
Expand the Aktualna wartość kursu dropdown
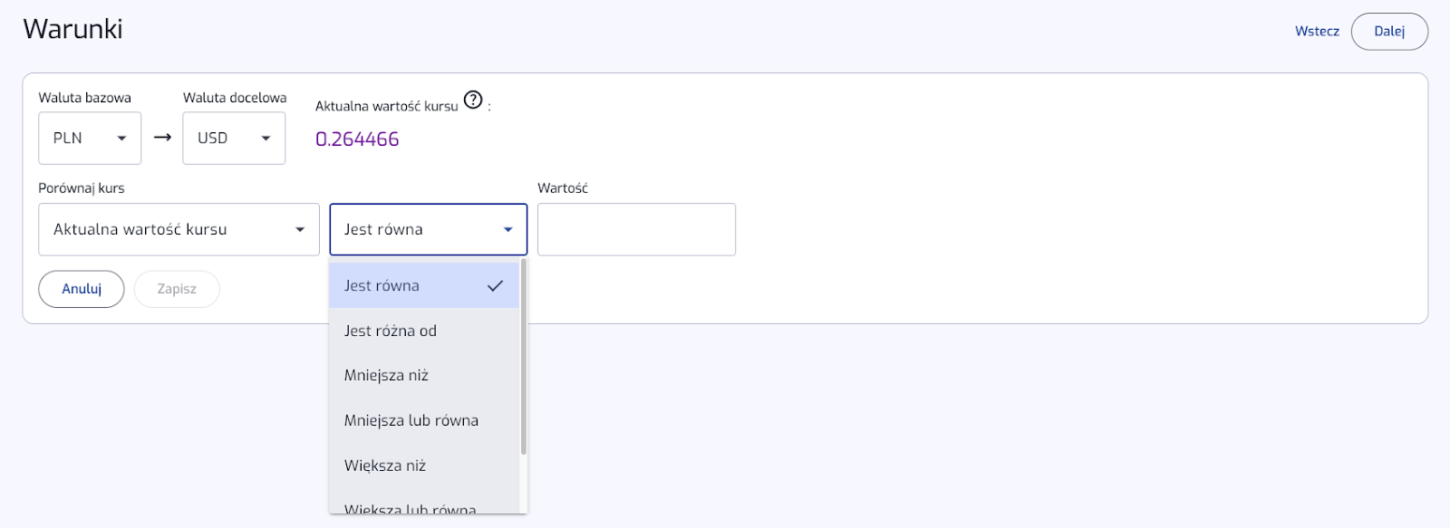pyautogui.click(x=179, y=229)
